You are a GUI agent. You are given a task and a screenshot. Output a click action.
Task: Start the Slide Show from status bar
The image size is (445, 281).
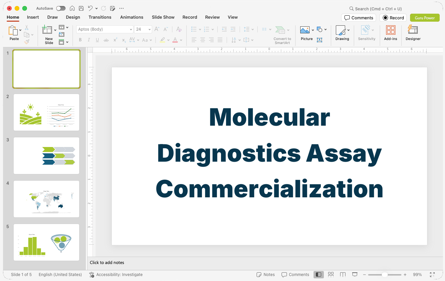point(355,274)
